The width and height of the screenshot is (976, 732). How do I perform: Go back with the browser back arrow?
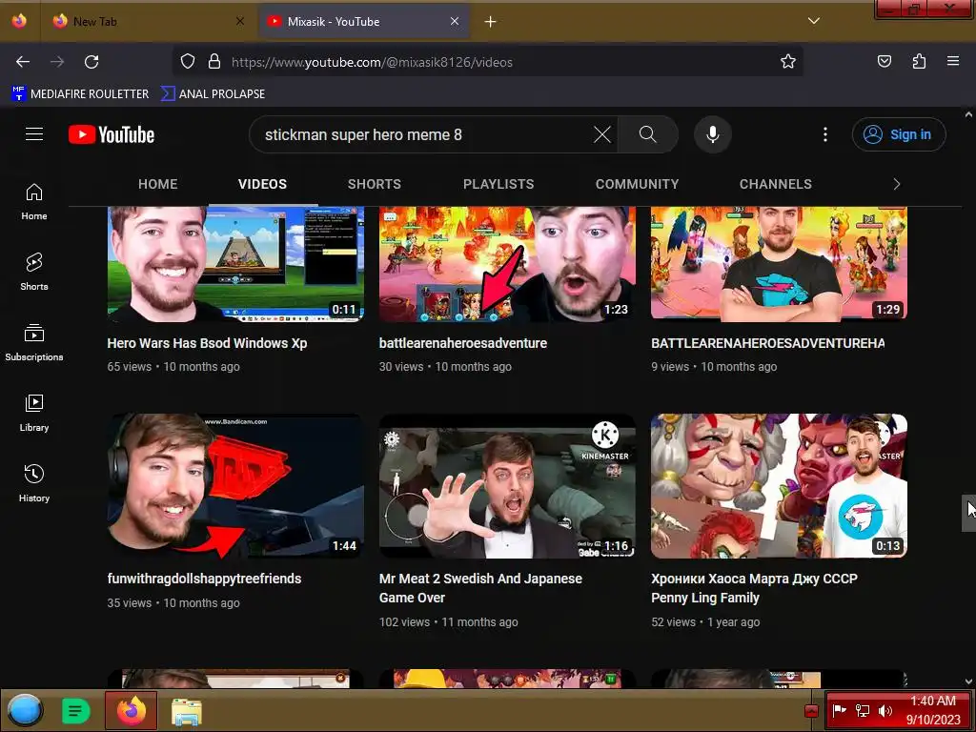tap(23, 62)
